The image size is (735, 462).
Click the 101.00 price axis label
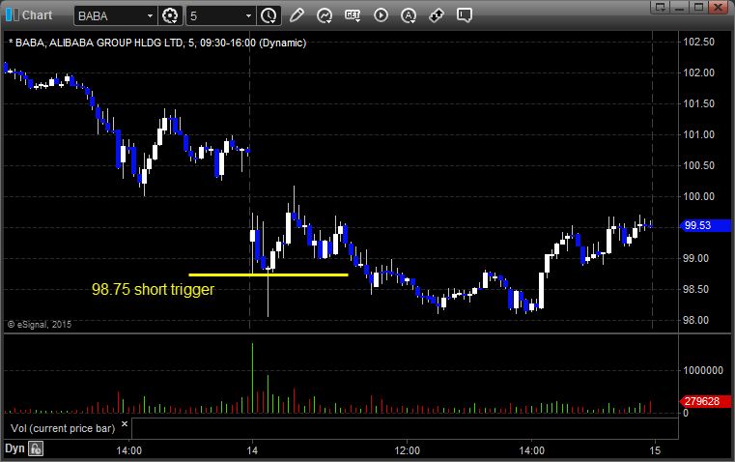tap(698, 134)
